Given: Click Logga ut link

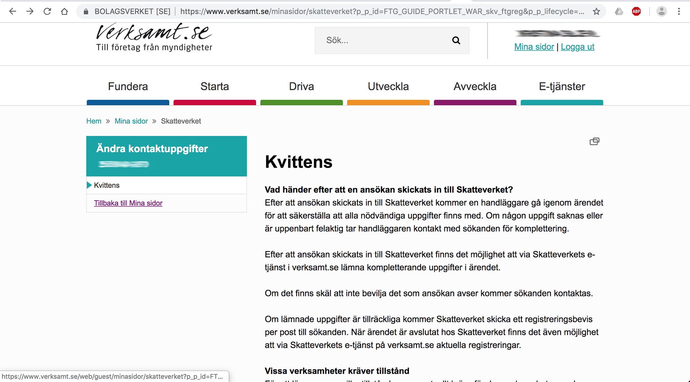Looking at the screenshot, I should coord(578,47).
